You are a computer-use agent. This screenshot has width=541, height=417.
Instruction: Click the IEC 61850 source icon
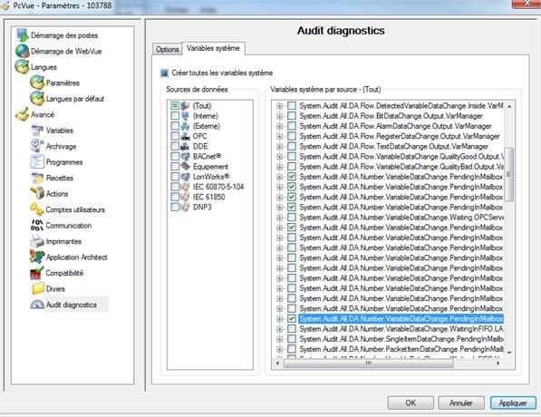185,197
